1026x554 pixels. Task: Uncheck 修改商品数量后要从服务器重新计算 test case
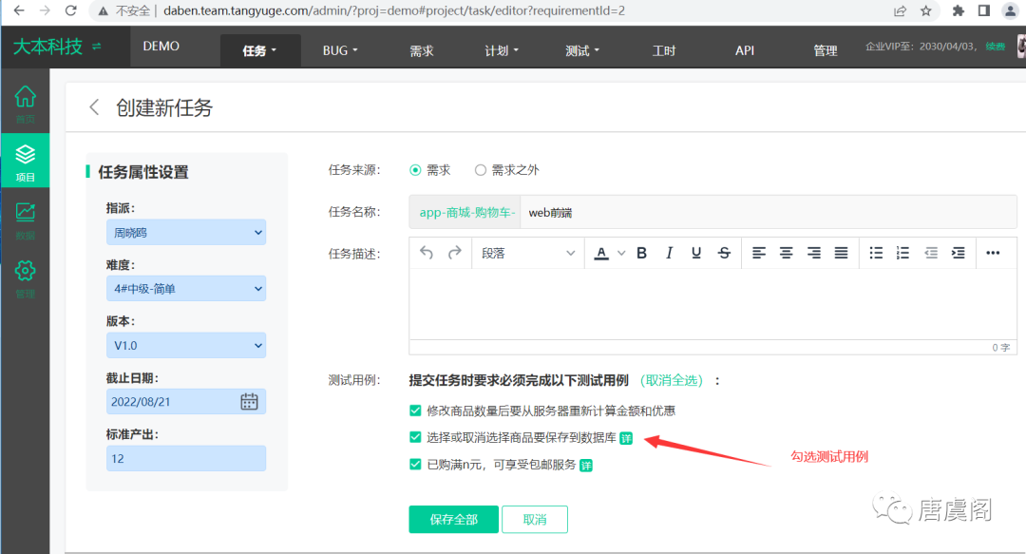click(415, 411)
